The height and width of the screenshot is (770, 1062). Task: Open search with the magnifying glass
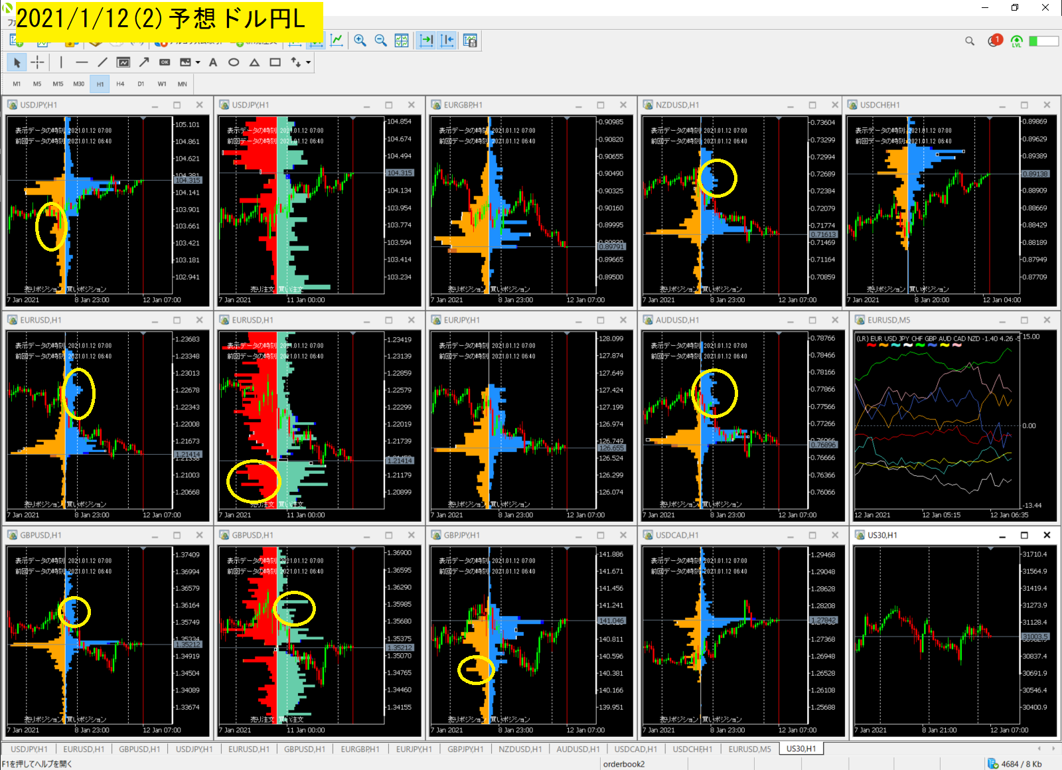970,41
